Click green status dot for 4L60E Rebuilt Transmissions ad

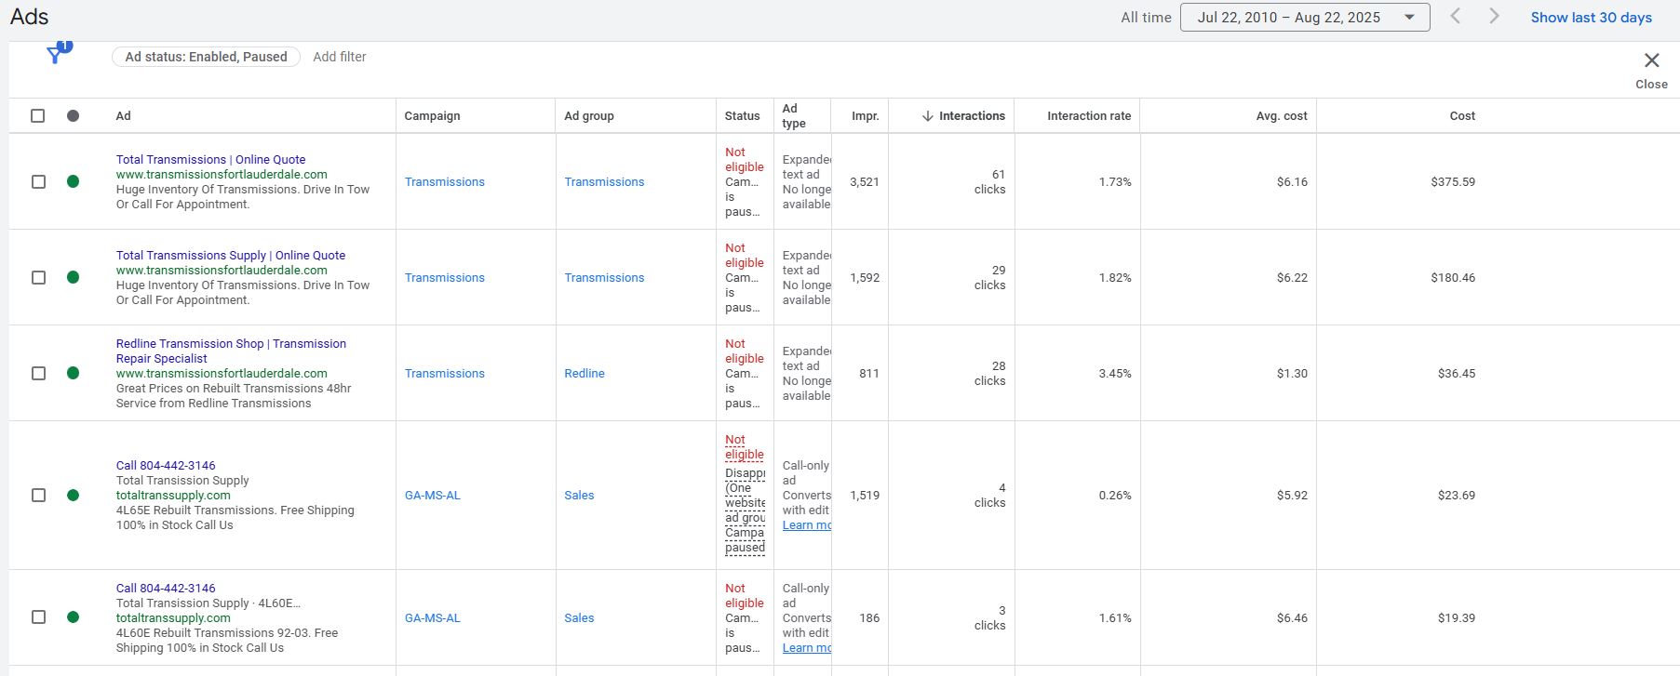[73, 617]
